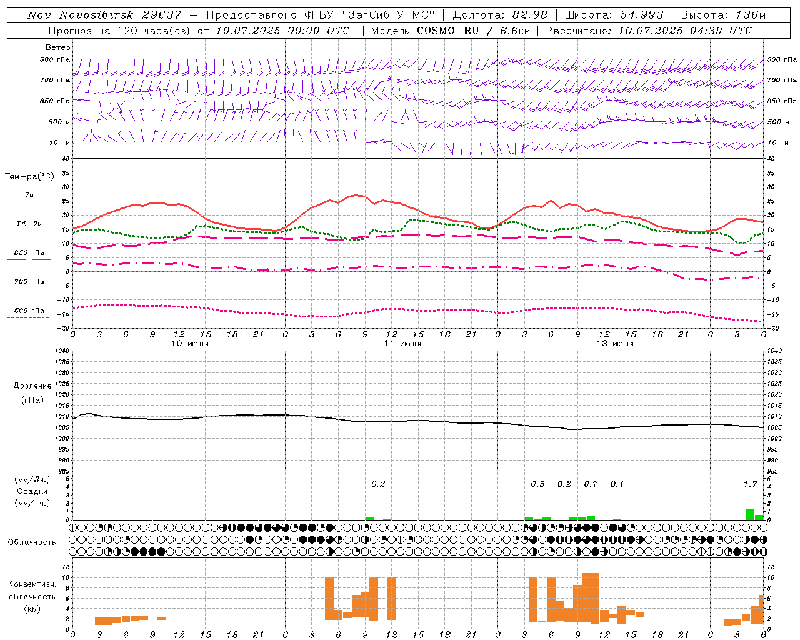Click the dashed line sample under Td 2м
800x640 pixels.
point(28,231)
